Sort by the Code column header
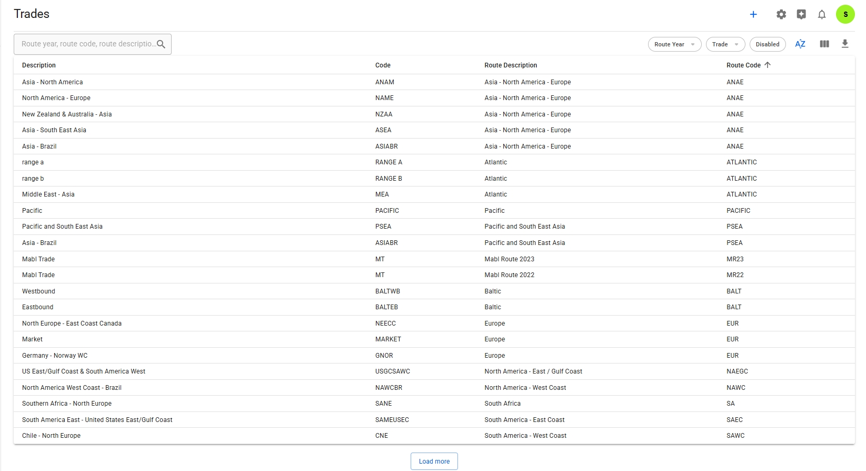The height and width of the screenshot is (471, 866). [383, 65]
